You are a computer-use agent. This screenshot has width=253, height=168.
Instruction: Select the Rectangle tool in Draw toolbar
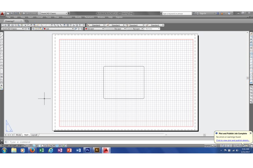[x=2, y=45]
